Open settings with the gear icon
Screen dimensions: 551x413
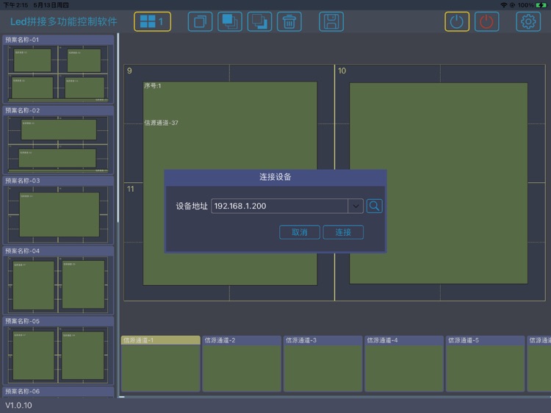click(x=528, y=22)
